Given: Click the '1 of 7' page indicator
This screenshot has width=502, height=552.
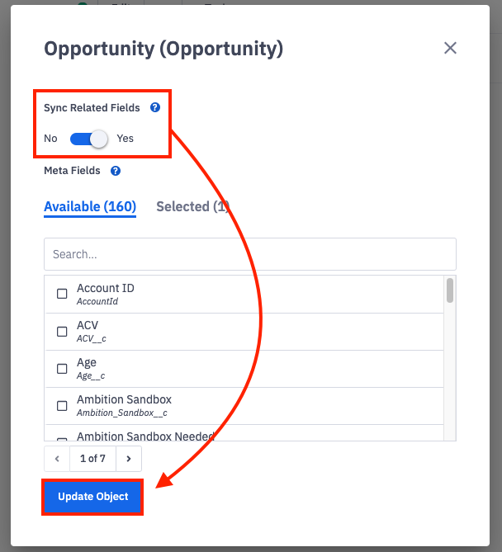Looking at the screenshot, I should tap(92, 458).
